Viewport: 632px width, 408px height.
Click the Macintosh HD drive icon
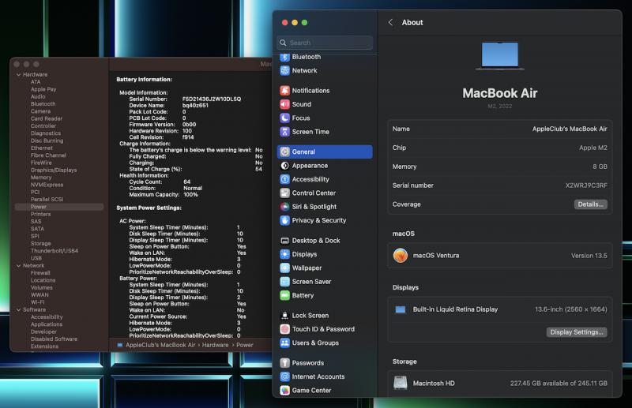(401, 383)
